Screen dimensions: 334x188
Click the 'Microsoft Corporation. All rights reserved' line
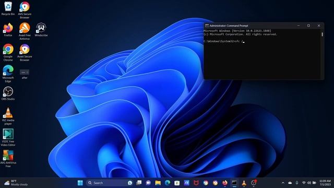pos(240,34)
